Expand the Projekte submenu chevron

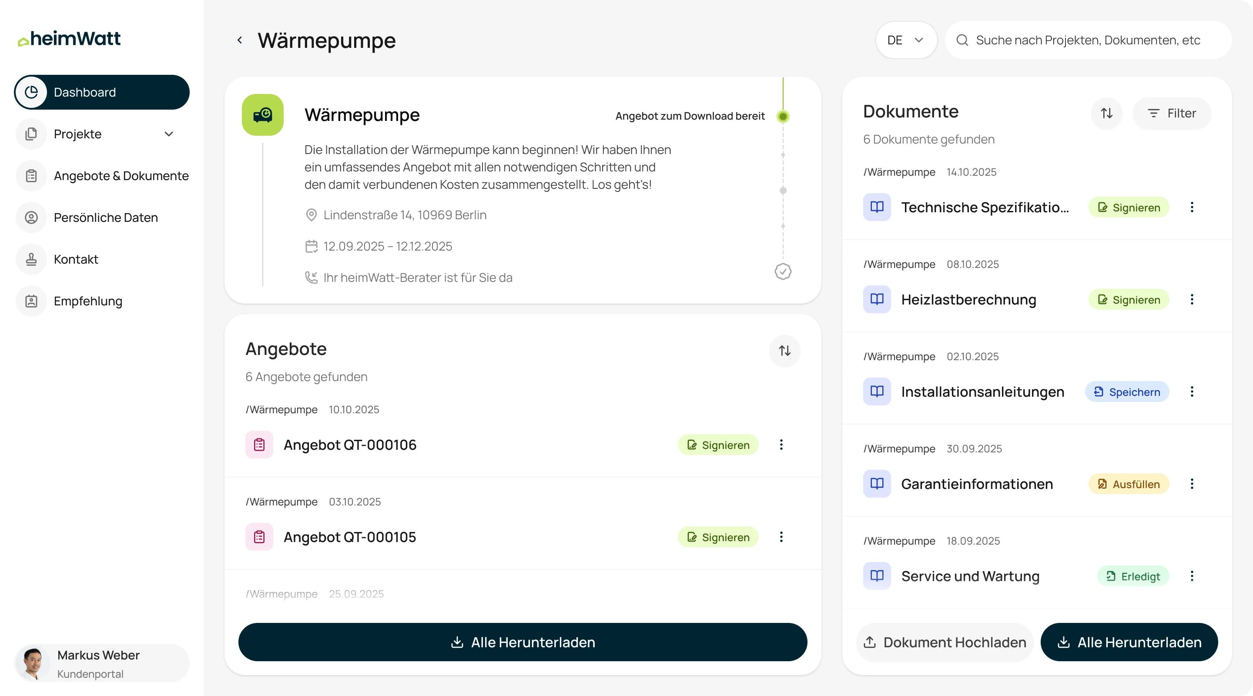pyautogui.click(x=169, y=134)
